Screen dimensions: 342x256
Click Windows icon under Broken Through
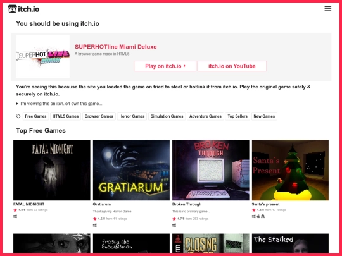coord(174,225)
